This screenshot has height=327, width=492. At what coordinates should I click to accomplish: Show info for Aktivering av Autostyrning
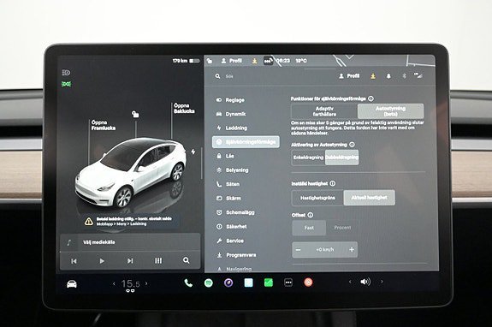click(x=352, y=145)
